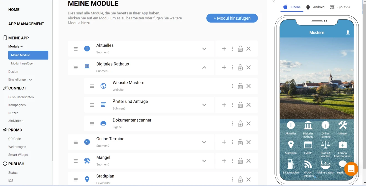Toggle visibility lock for Stadtplan module

pos(240,180)
